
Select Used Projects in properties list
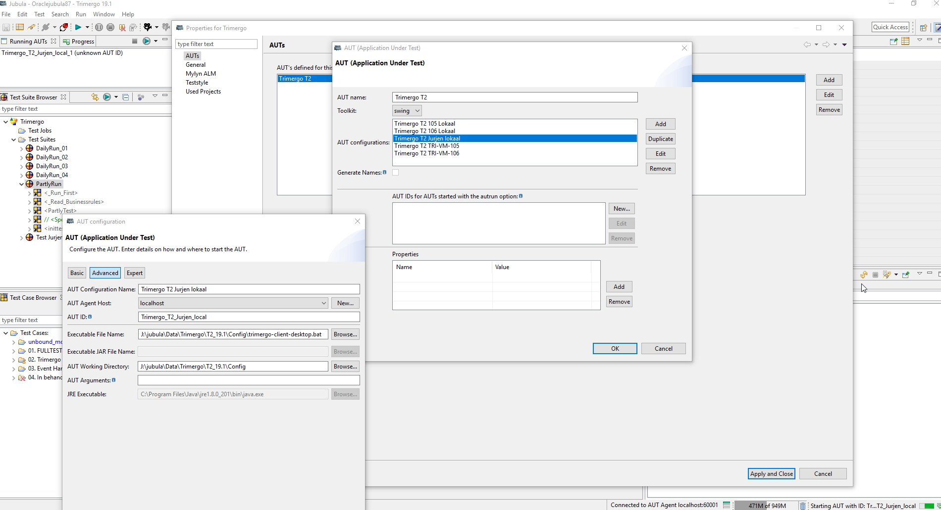[x=203, y=92]
